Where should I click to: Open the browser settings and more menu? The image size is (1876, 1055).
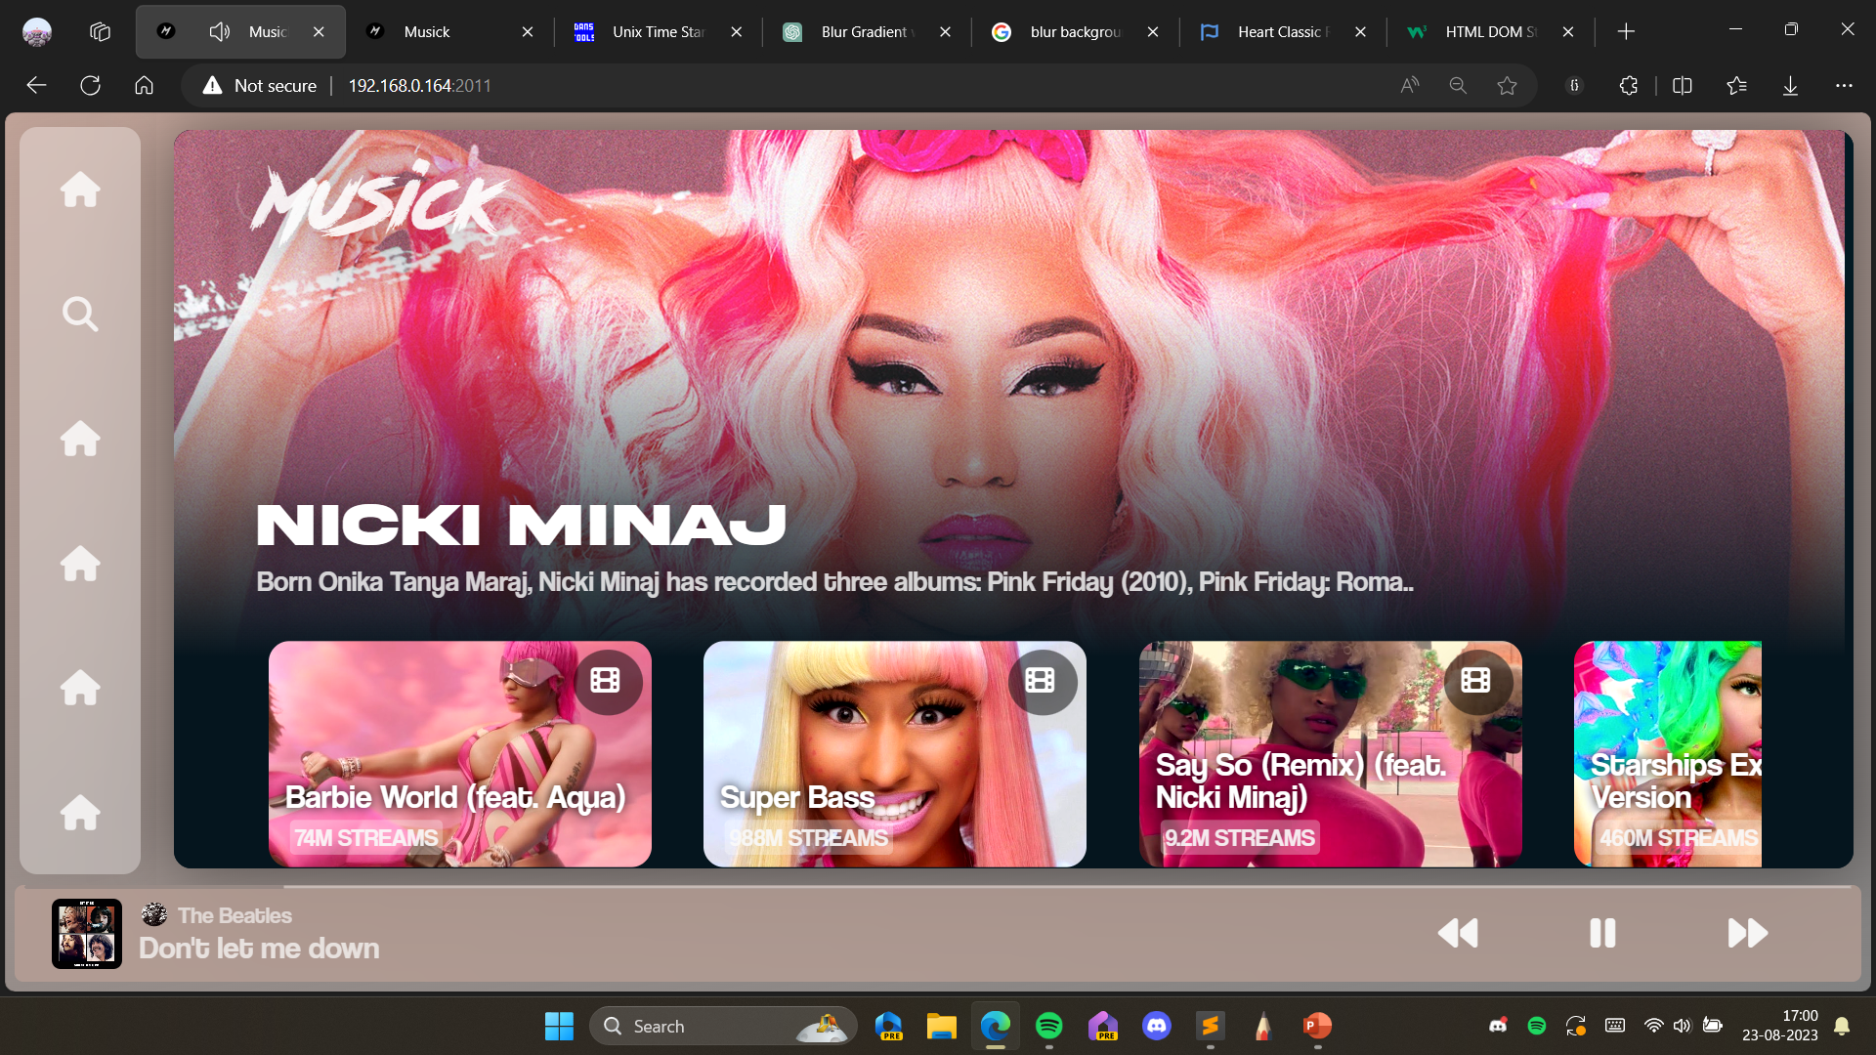click(x=1844, y=86)
